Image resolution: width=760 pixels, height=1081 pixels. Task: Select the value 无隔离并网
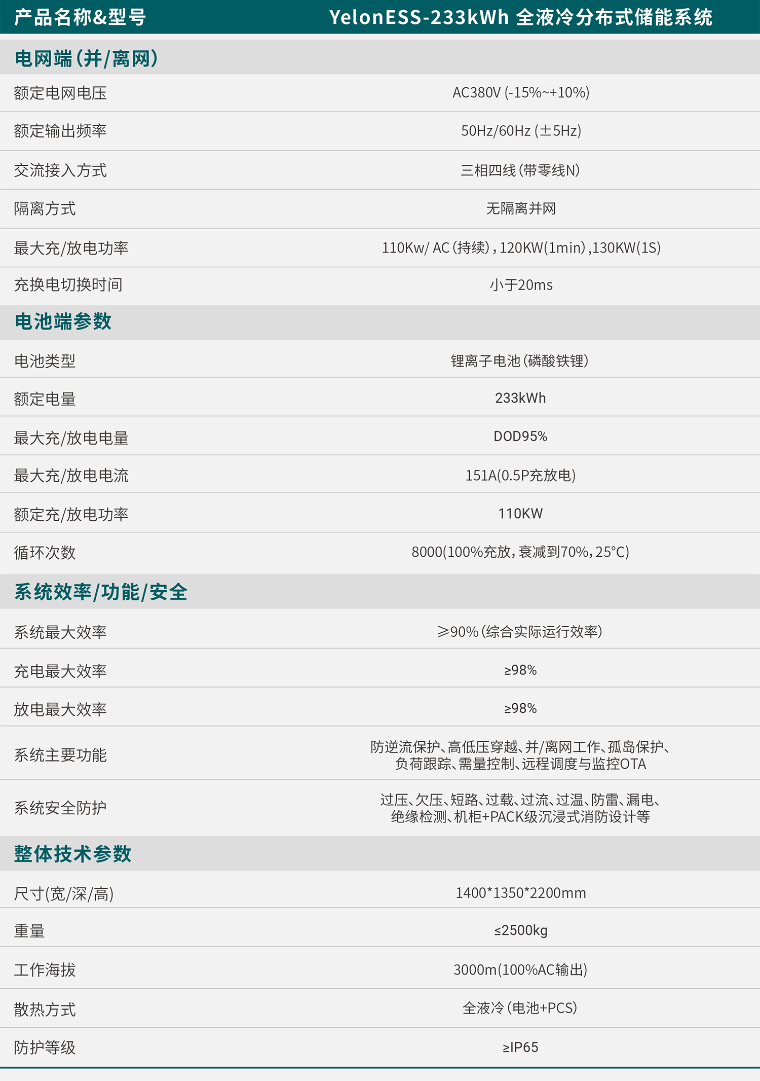coord(521,208)
